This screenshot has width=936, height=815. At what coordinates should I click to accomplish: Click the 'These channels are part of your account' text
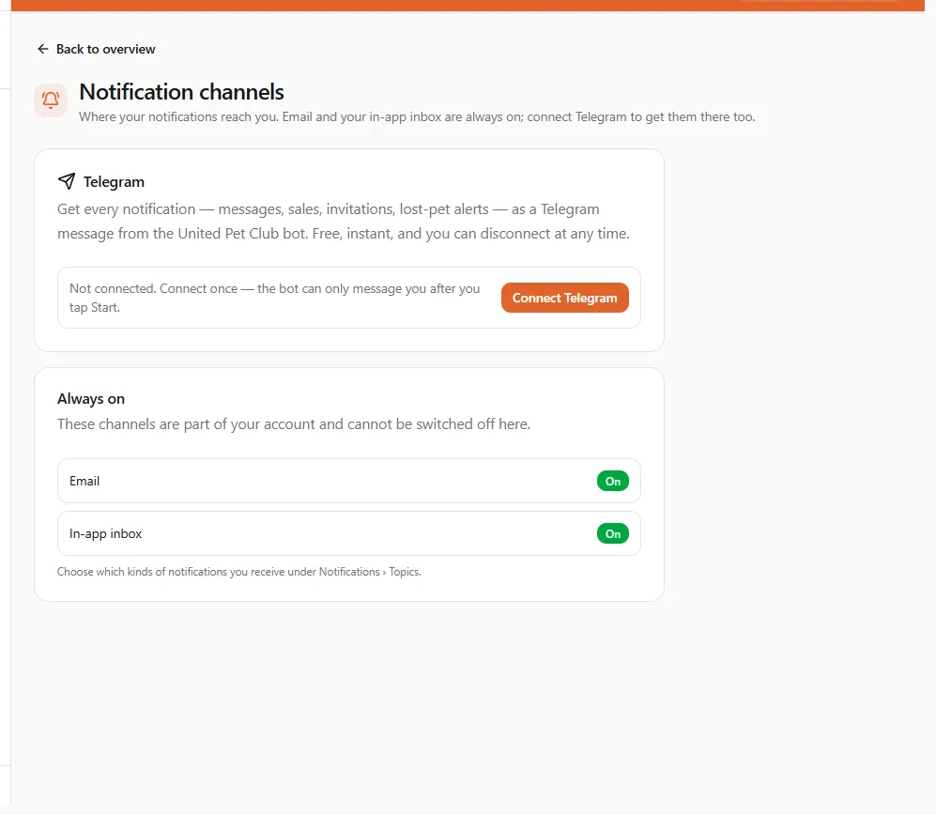tap(294, 423)
